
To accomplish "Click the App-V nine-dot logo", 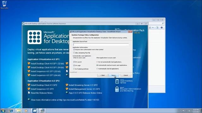I will click(x=34, y=37).
